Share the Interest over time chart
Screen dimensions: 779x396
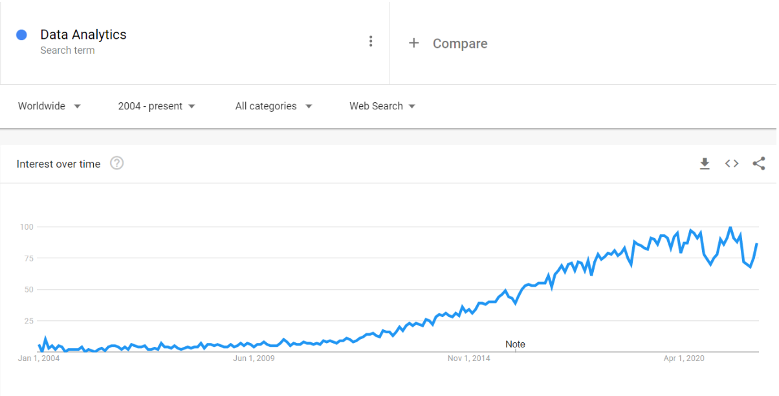point(759,164)
